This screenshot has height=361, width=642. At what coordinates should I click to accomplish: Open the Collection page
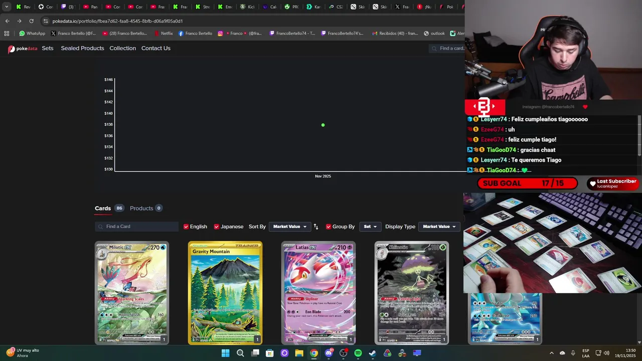click(122, 48)
